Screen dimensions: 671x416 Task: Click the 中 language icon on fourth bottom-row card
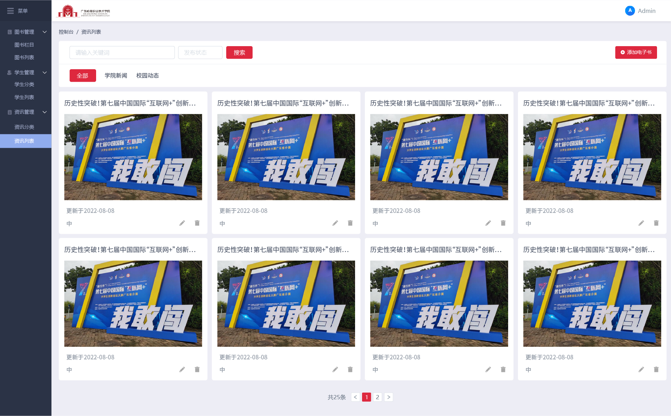tap(528, 370)
